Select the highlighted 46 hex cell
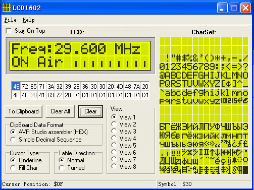Screen dimensions: 254x190 click(16, 87)
